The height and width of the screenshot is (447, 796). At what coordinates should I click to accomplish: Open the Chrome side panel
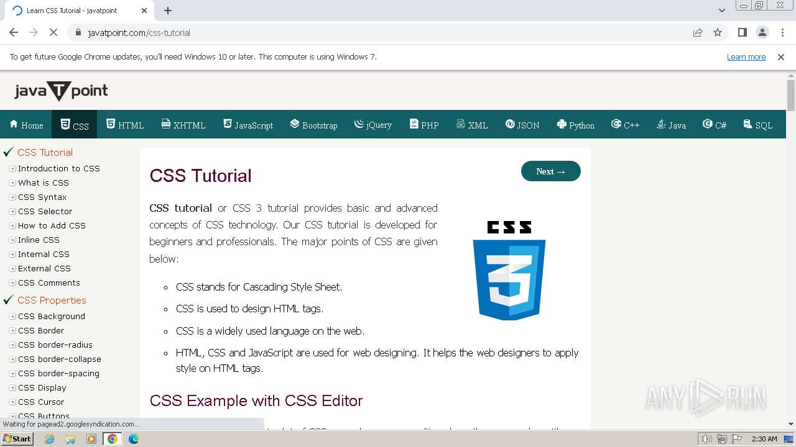point(742,33)
